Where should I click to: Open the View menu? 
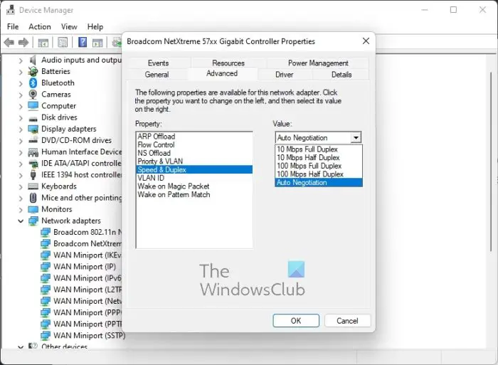coord(69,27)
